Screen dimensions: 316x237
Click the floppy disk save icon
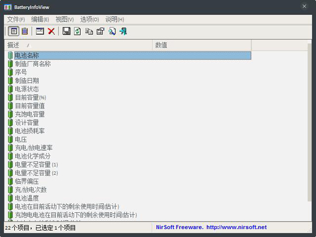pyautogui.click(x=66, y=31)
